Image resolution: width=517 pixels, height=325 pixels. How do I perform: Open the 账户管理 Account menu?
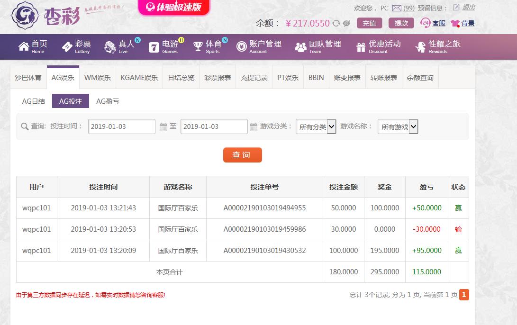(x=259, y=47)
